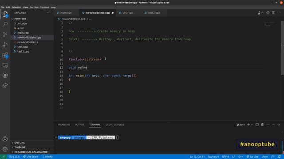
Task: Click Minify in the status bar
Action: (47, 157)
